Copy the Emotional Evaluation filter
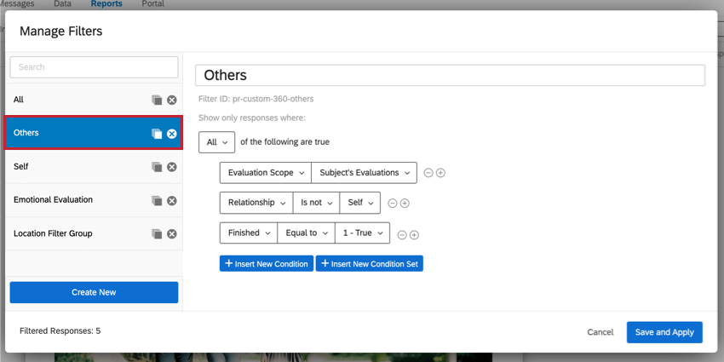 click(157, 200)
